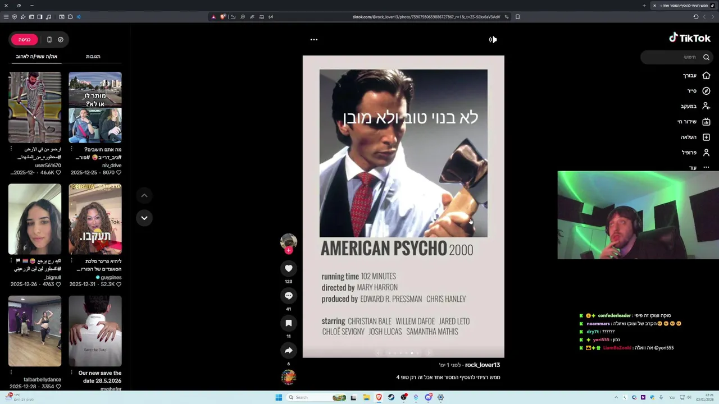Open the sound disc at bottom of action bar
This screenshot has width=719, height=404.
point(289,377)
